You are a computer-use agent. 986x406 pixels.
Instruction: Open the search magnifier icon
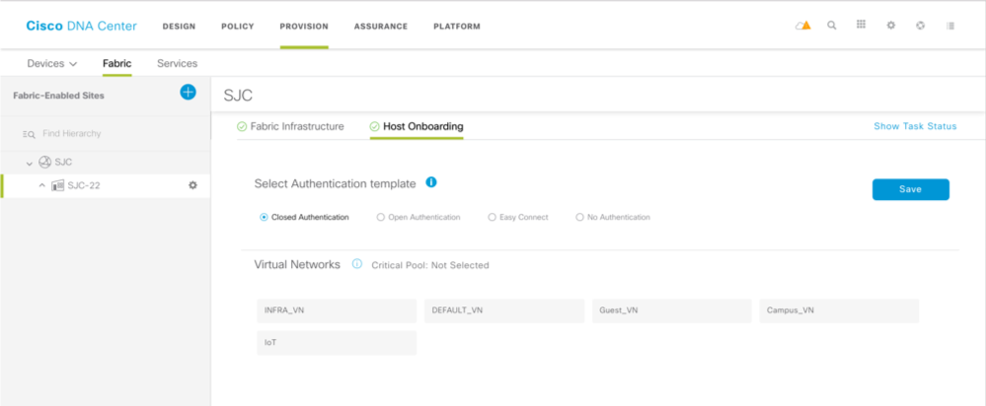[x=832, y=26]
